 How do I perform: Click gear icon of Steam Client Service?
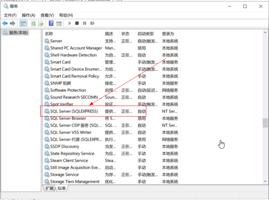point(47,160)
